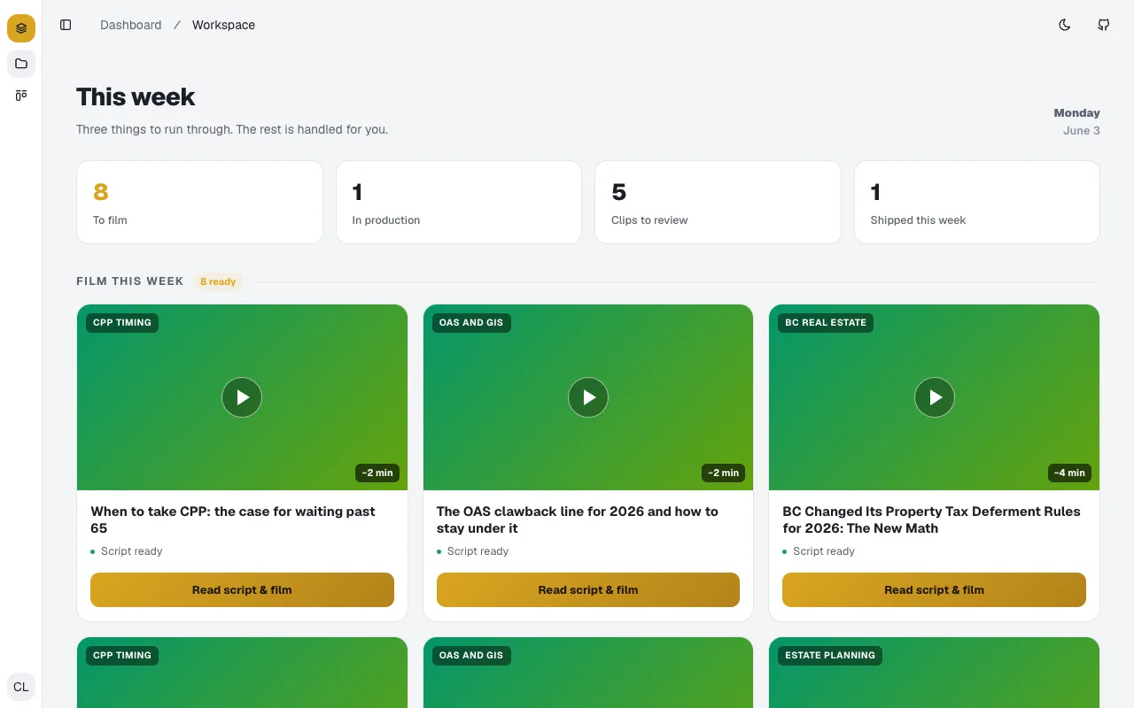This screenshot has height=708, width=1134.
Task: Open the '1 In production' stat card
Action: 459,202
